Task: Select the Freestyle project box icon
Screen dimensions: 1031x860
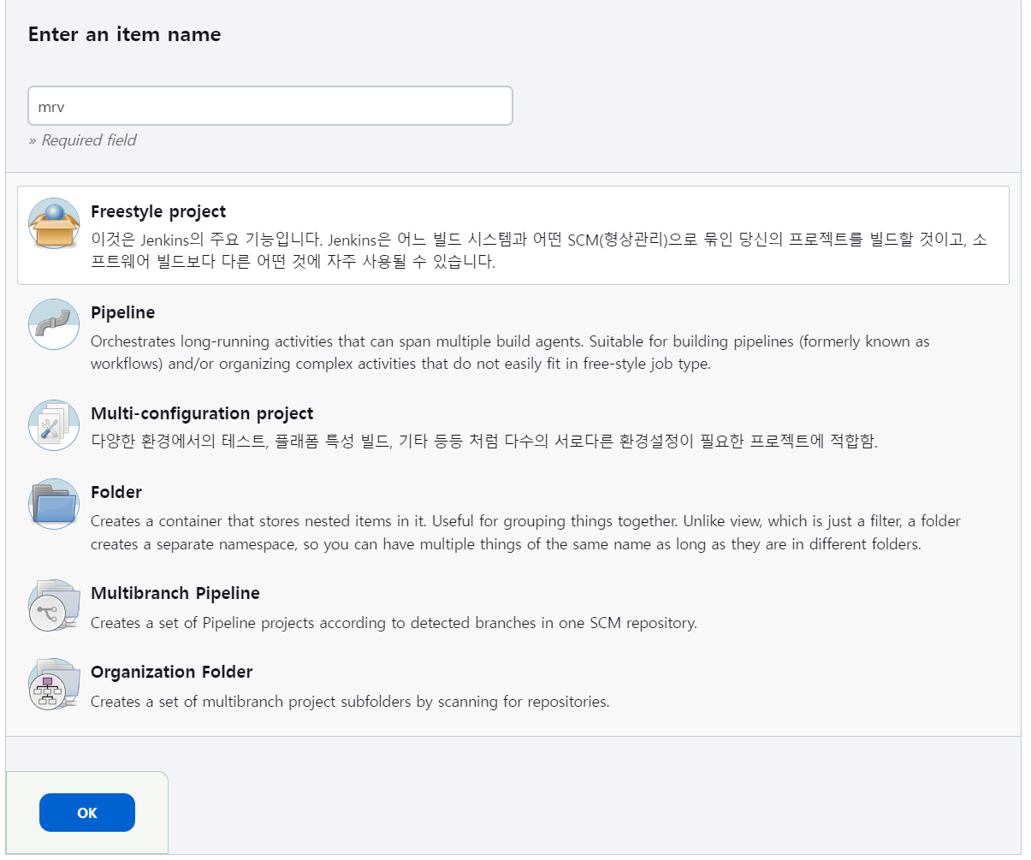Action: (x=54, y=223)
